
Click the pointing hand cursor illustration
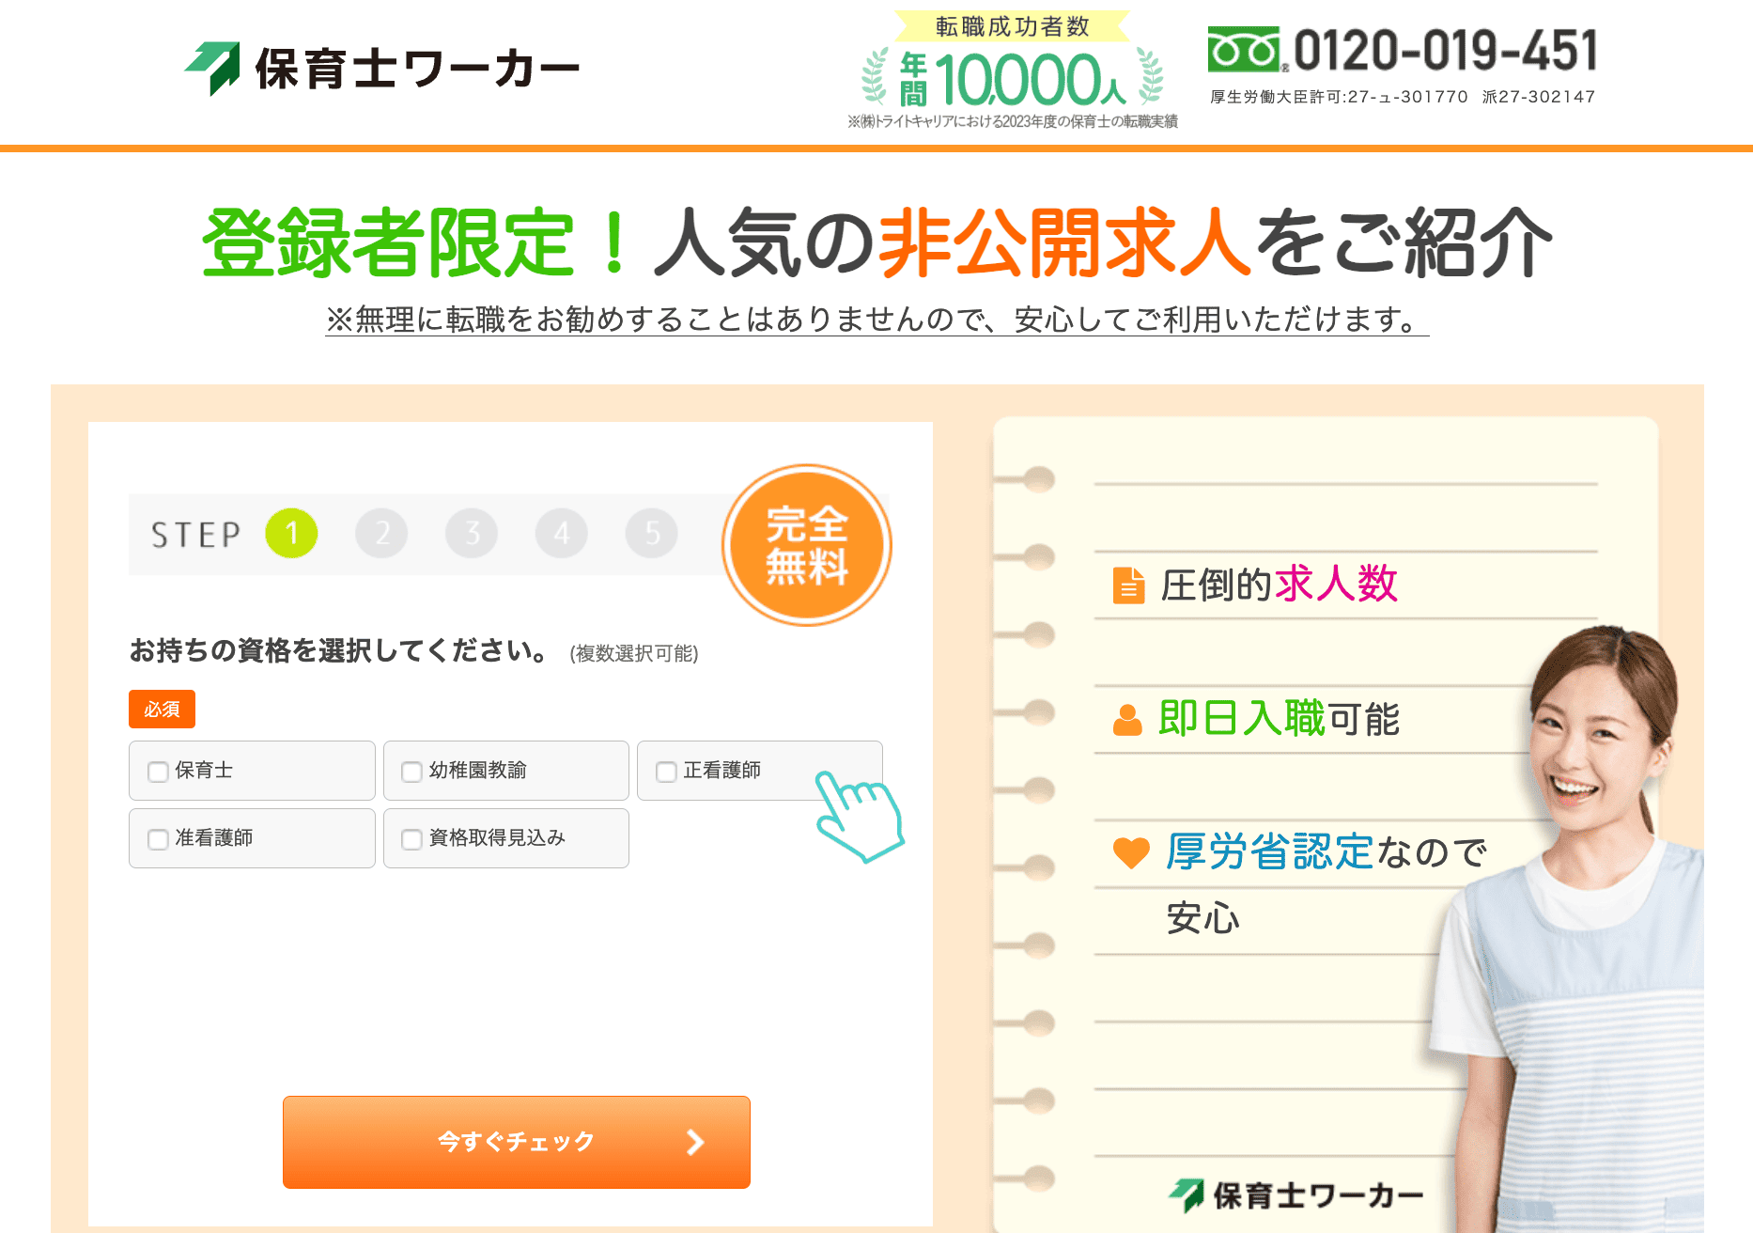pyautogui.click(x=859, y=816)
